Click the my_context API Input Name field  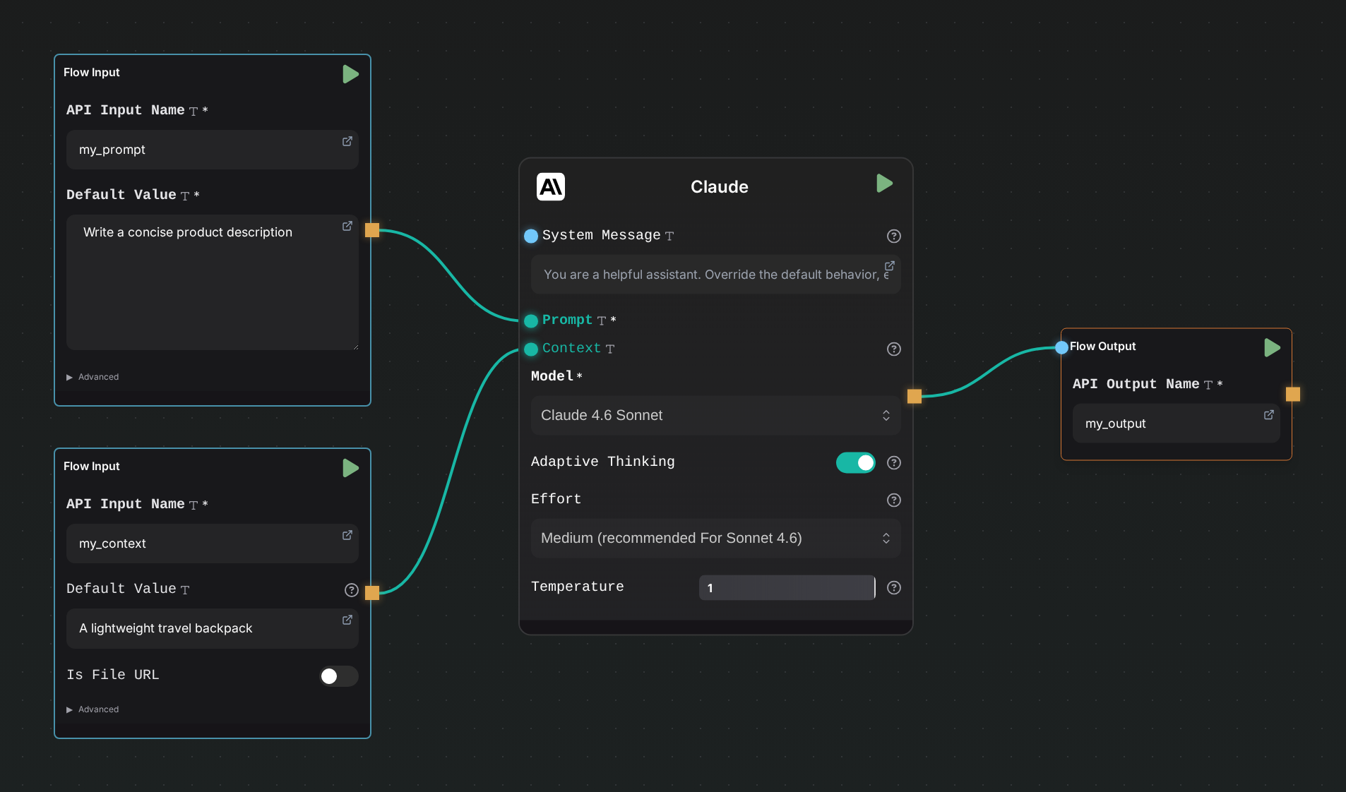[213, 544]
